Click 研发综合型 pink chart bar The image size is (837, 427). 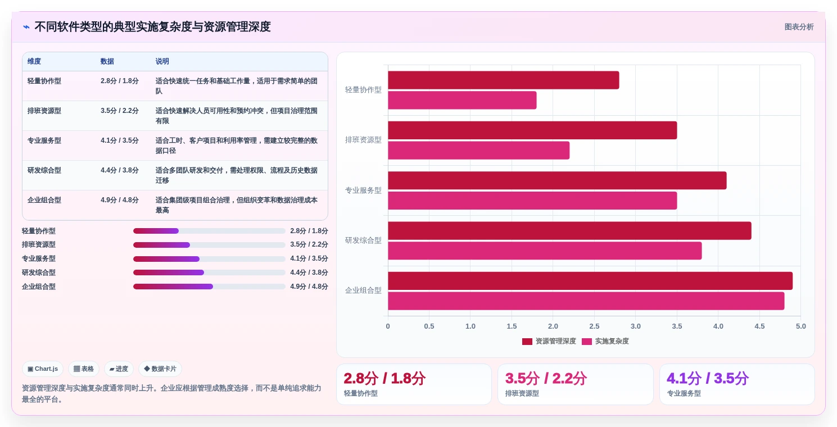(x=545, y=251)
